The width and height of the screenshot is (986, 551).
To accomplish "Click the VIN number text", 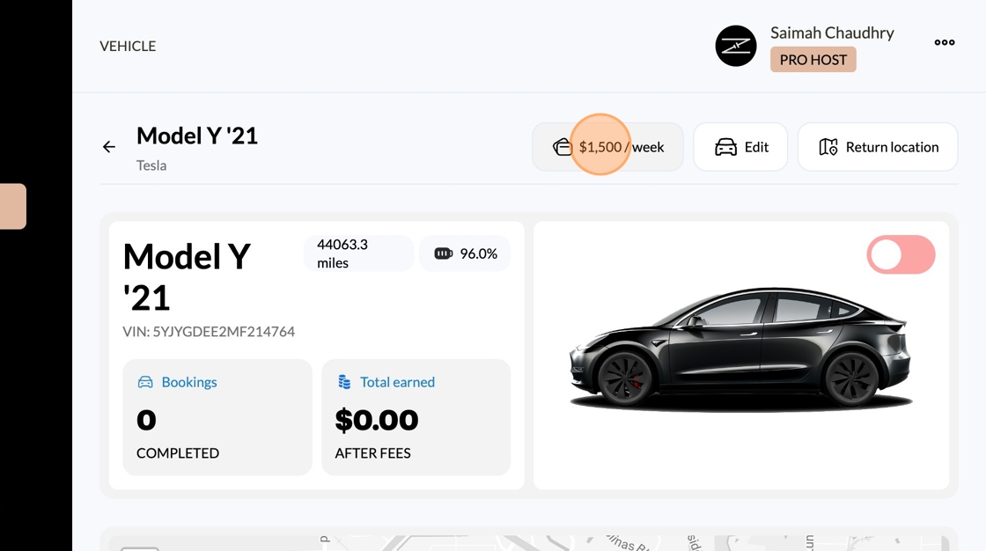I will [x=209, y=332].
